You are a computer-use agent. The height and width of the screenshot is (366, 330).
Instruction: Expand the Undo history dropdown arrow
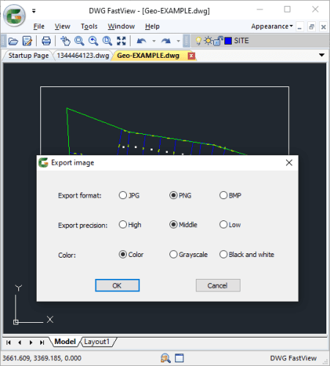(154, 41)
